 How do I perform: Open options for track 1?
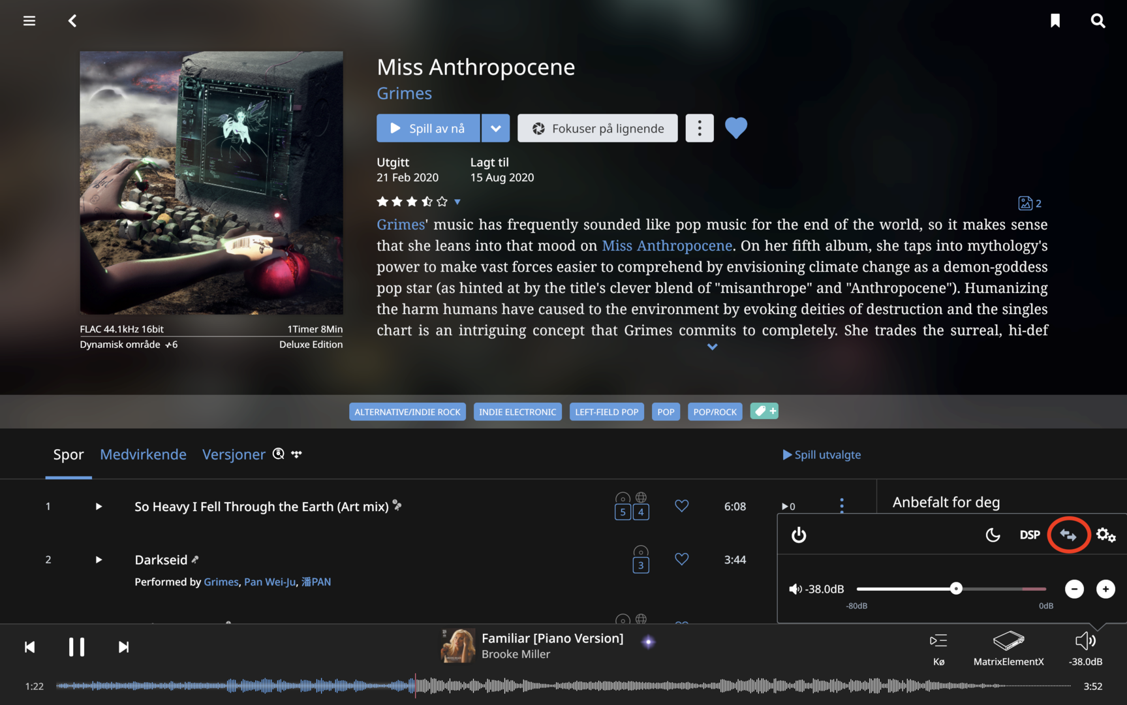click(x=842, y=506)
